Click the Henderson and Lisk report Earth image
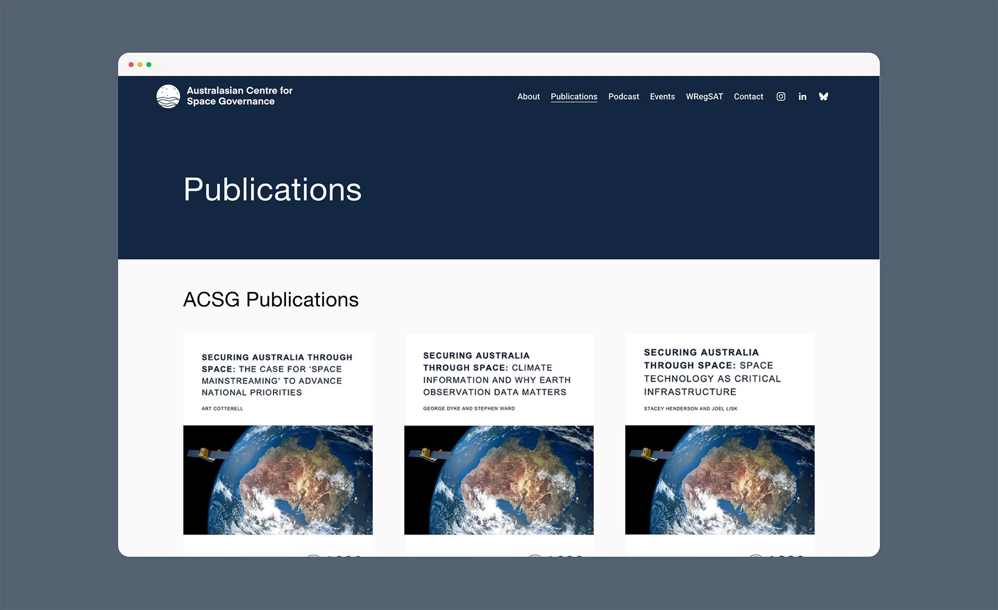998x610 pixels. (x=720, y=480)
